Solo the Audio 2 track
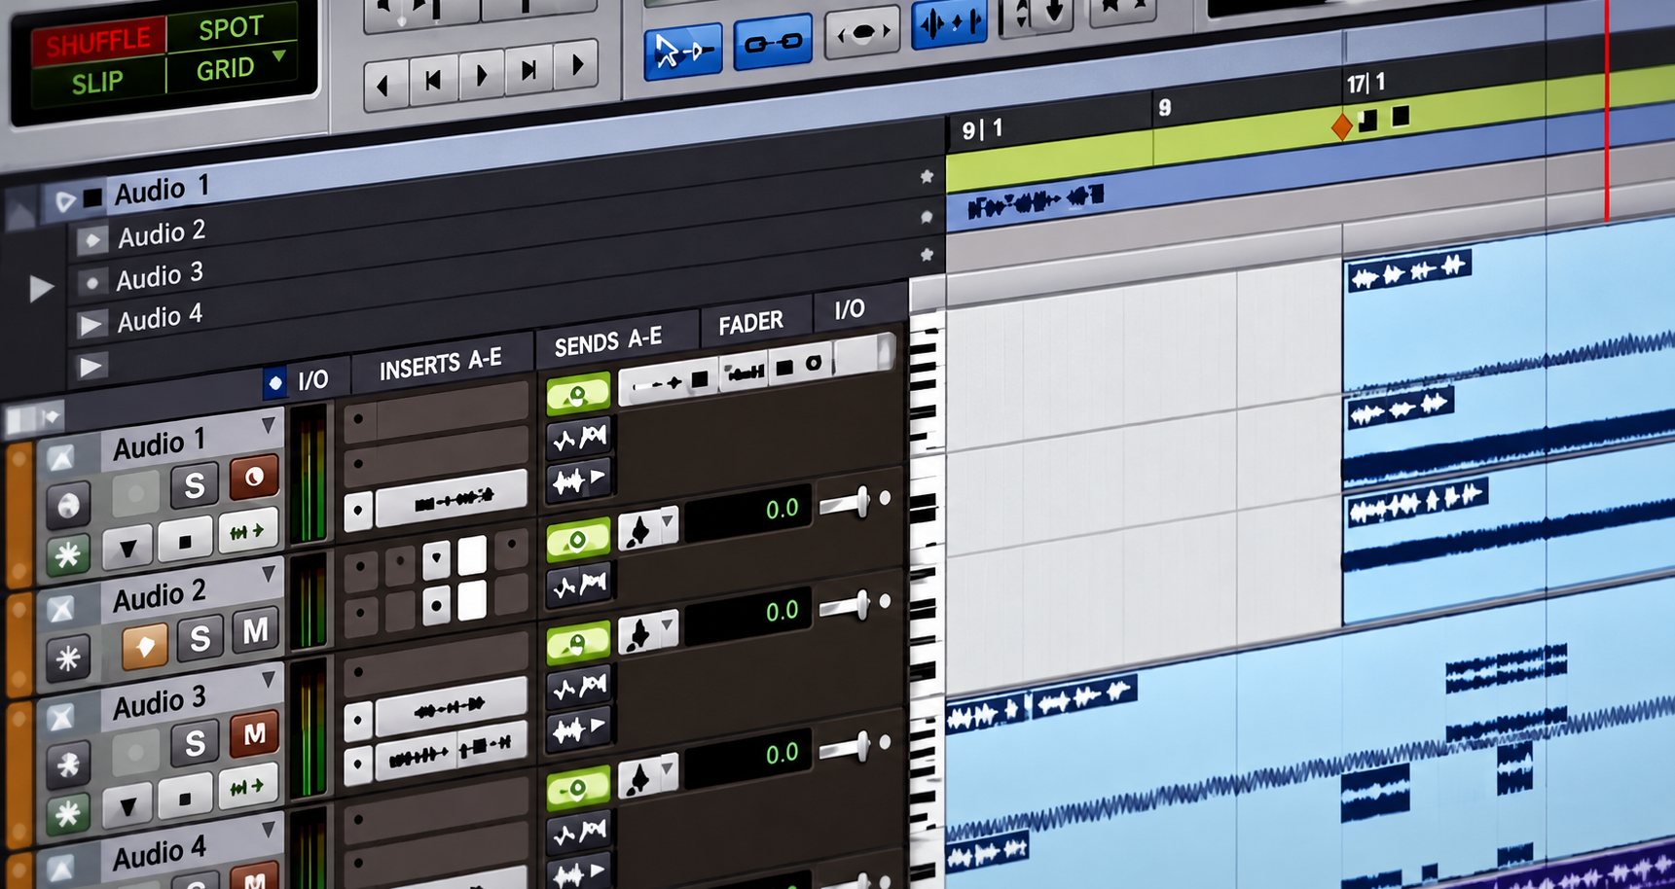 (200, 638)
